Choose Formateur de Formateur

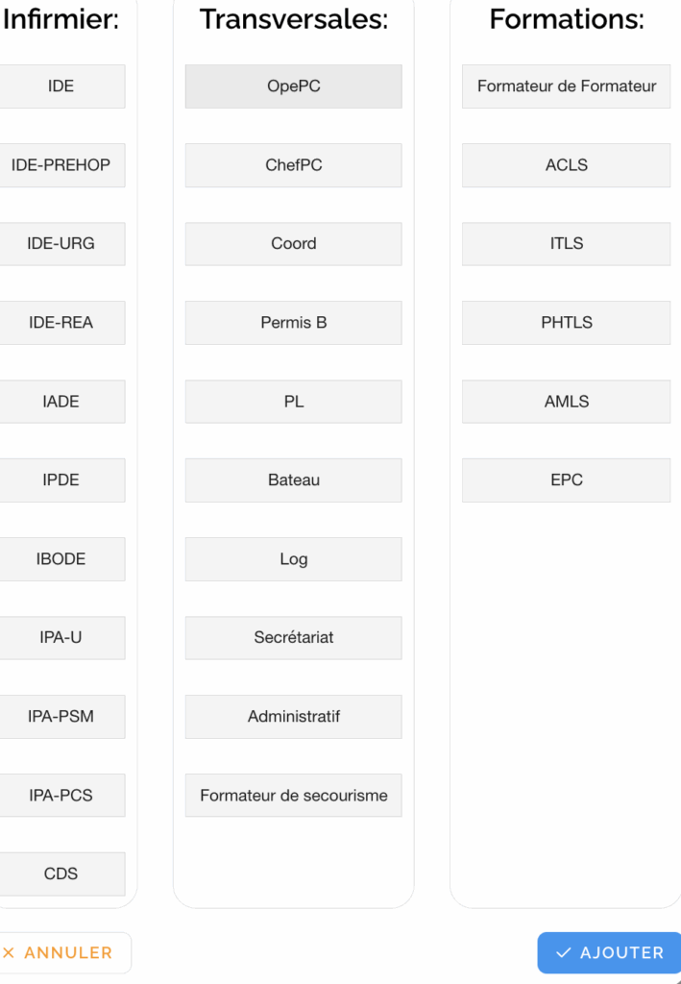click(x=566, y=86)
